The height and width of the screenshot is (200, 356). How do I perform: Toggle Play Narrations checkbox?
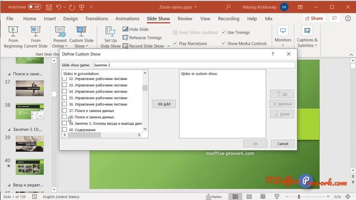pyautogui.click(x=175, y=43)
